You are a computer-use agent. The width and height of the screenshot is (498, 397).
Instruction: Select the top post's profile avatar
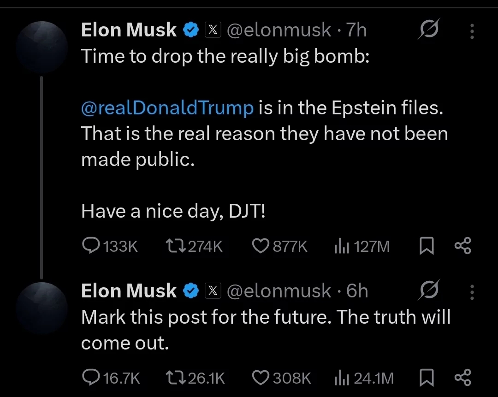point(42,47)
